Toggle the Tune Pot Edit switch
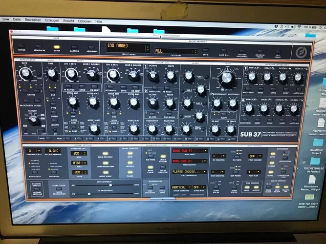Image resolution: width=326 pixels, height=244 pixels. (105, 154)
